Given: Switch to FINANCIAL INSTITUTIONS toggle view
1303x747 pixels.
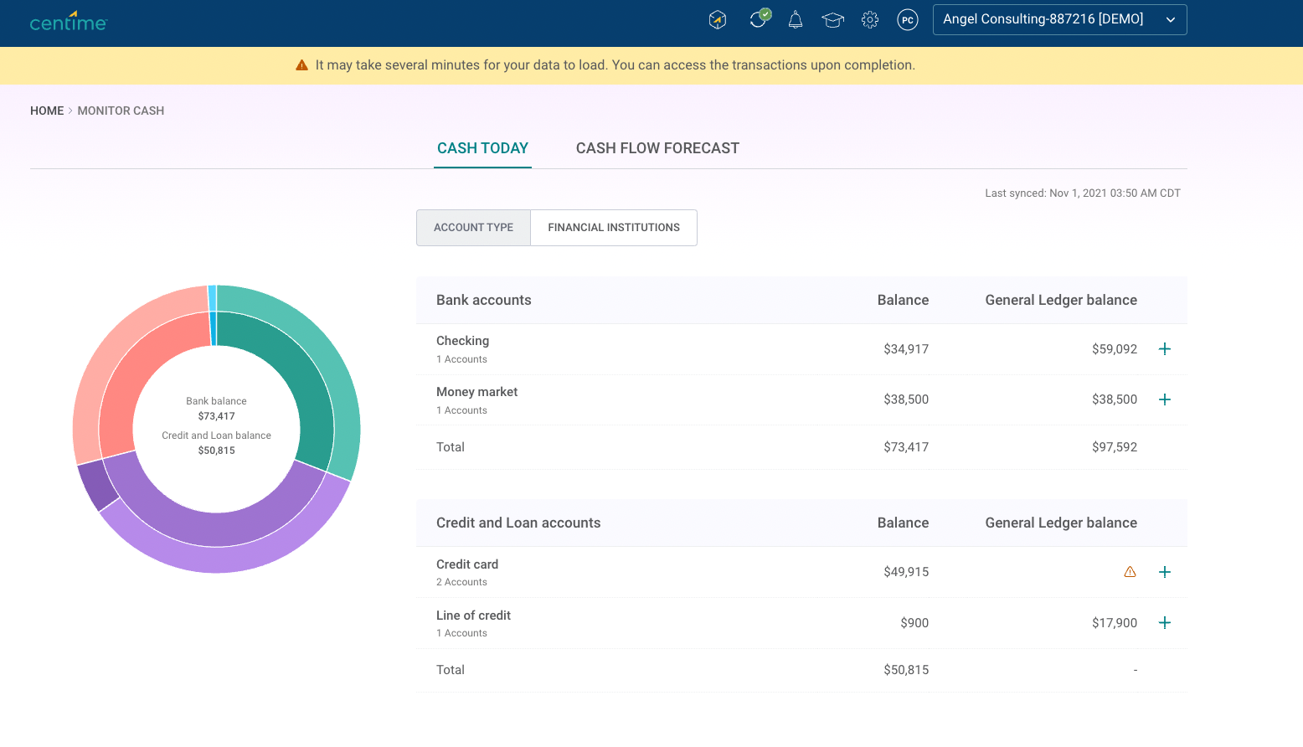Looking at the screenshot, I should (x=614, y=228).
